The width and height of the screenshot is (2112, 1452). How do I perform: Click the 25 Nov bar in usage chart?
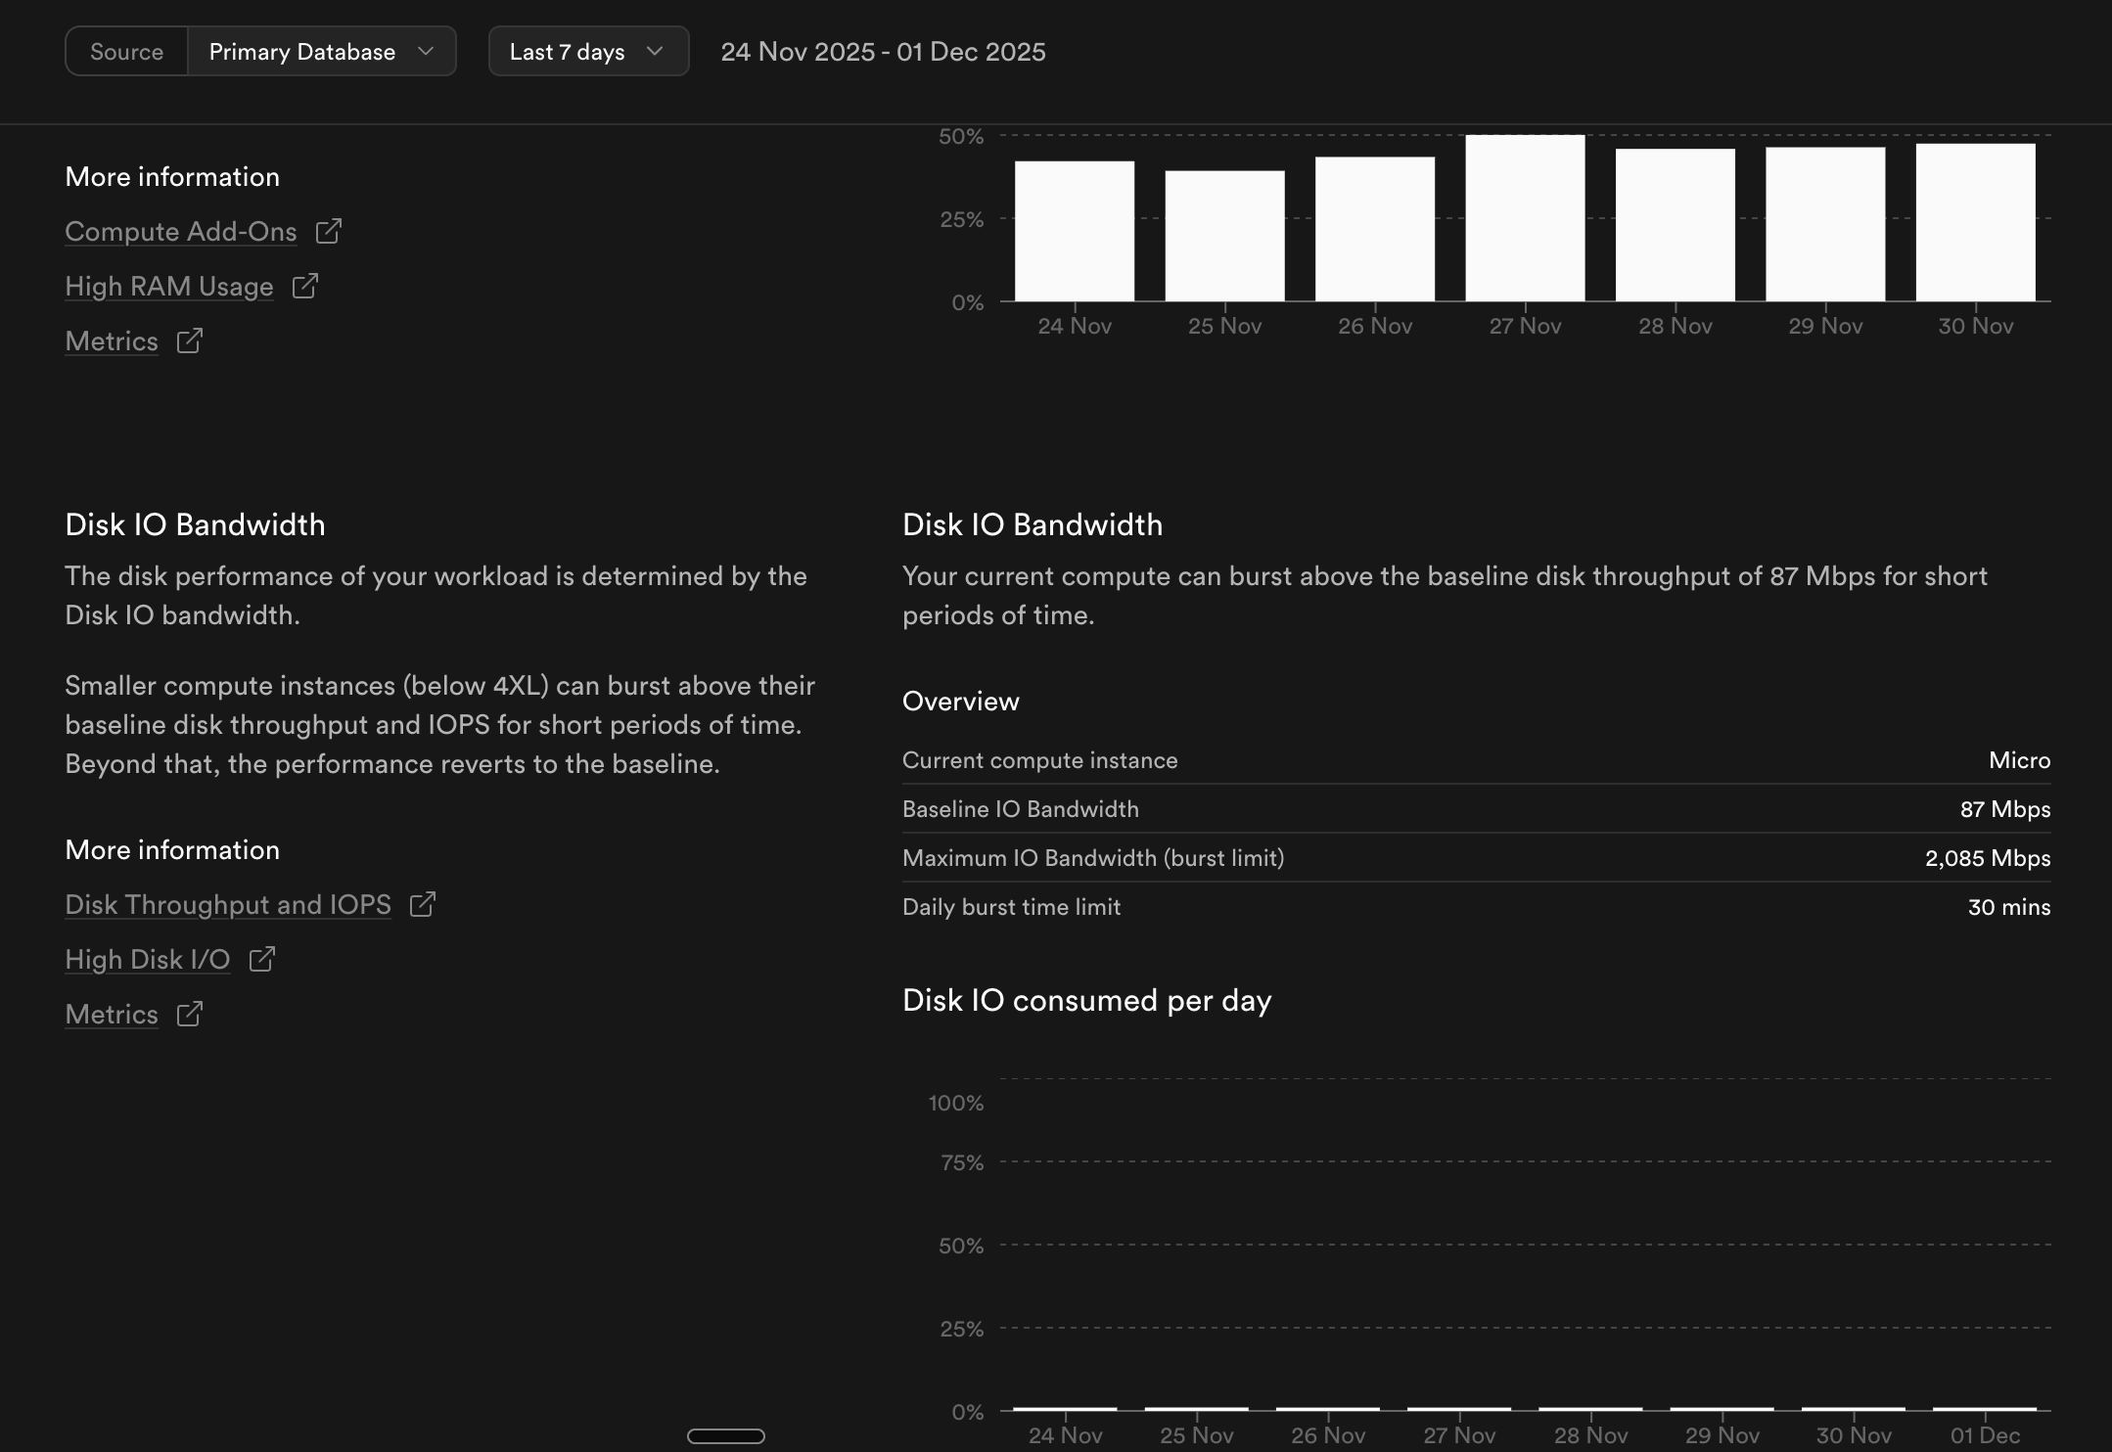click(1224, 236)
